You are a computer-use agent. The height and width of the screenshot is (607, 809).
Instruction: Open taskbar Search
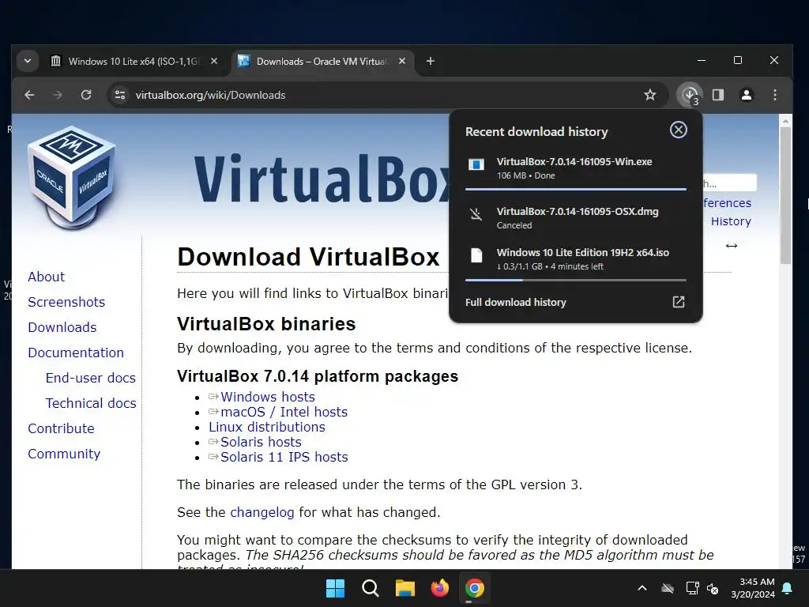[371, 588]
